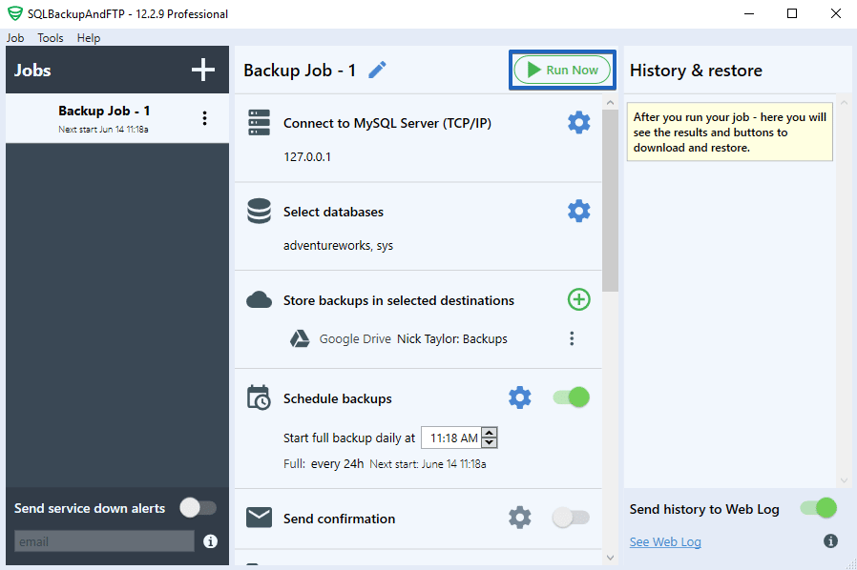Open the Tools menu
The height and width of the screenshot is (570, 857).
point(51,38)
